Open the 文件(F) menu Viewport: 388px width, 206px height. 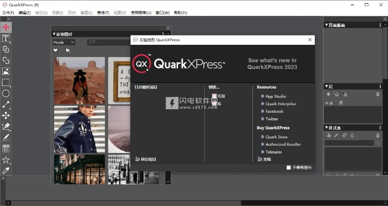click(x=8, y=12)
